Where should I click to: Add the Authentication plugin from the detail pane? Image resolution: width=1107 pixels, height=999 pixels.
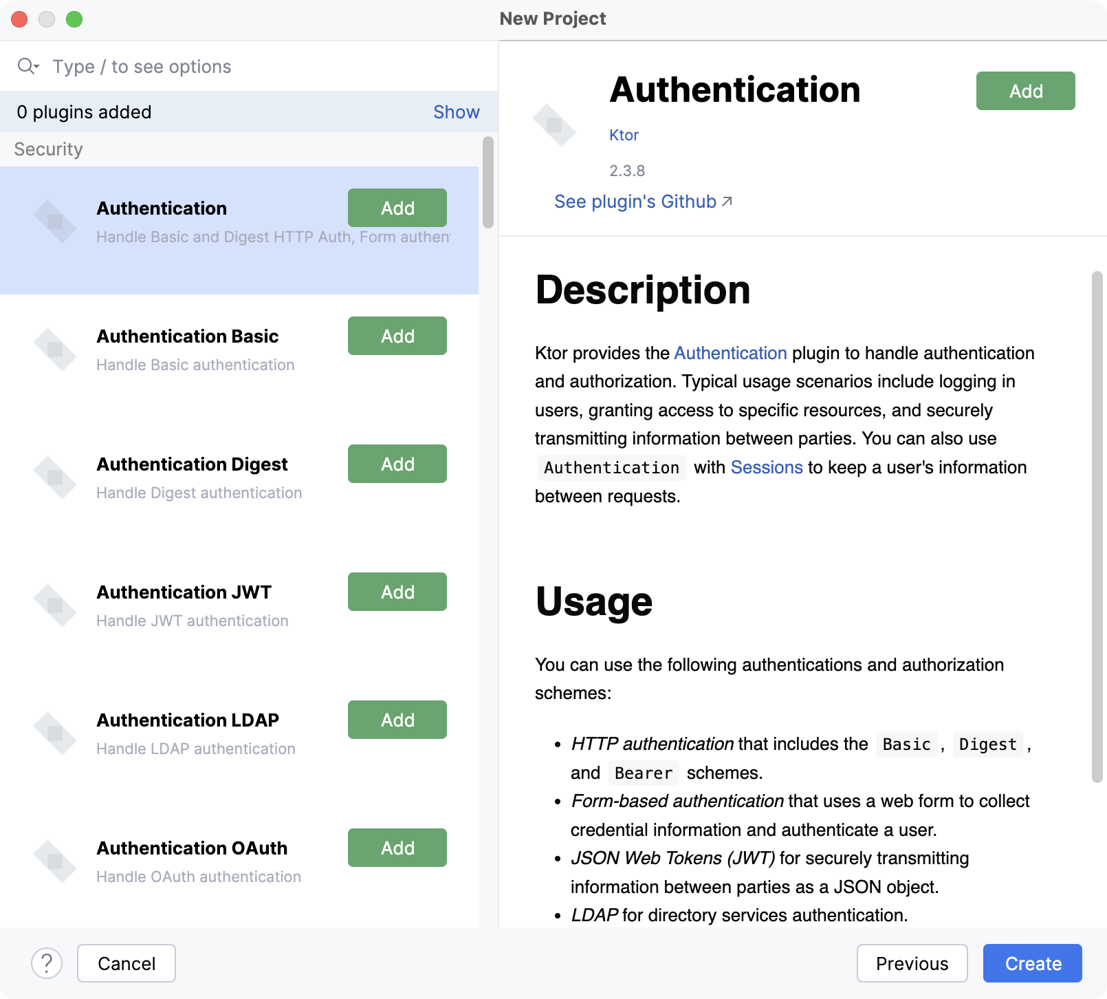click(1025, 90)
